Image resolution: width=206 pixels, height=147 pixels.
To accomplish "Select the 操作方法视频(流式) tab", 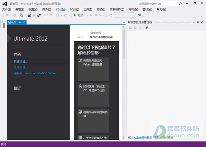I will [101, 37].
